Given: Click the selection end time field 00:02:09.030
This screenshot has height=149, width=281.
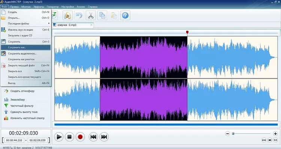Looking at the screenshot, I should point(37,140).
